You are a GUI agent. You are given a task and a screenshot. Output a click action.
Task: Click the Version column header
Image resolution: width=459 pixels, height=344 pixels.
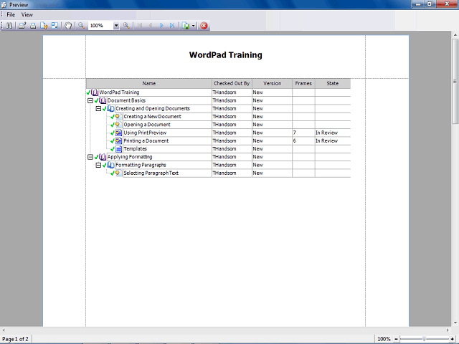(273, 83)
